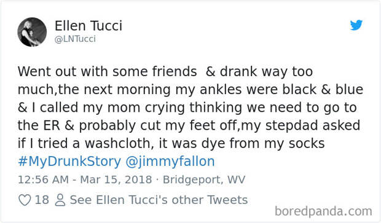Click the boredpanda.com watermark
Viewport: 381px width, 223px height.
tap(323, 211)
